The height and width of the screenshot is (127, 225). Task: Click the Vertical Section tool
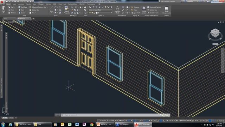pyautogui.click(x=144, y=10)
